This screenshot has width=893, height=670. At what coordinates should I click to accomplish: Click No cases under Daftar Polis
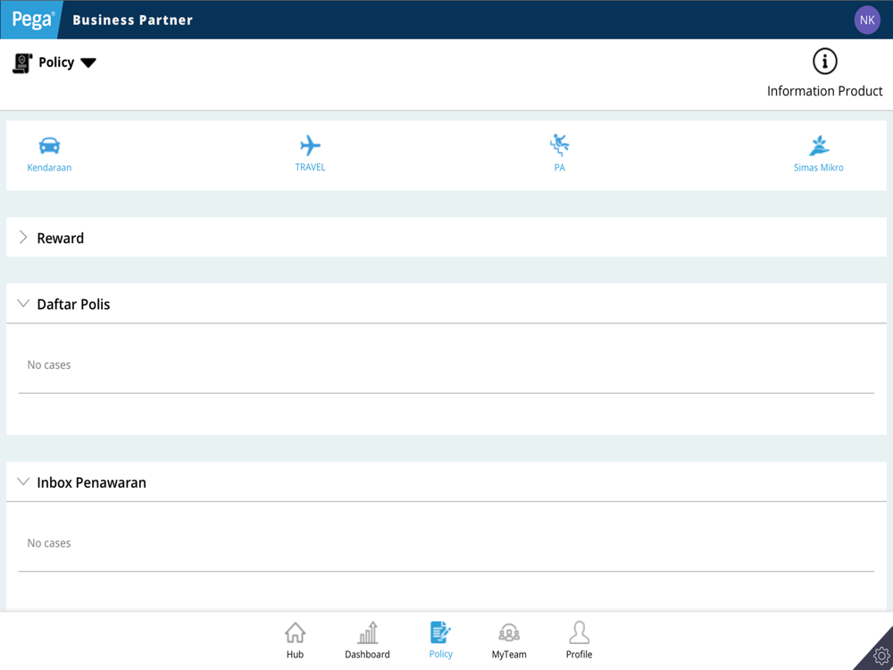click(49, 364)
